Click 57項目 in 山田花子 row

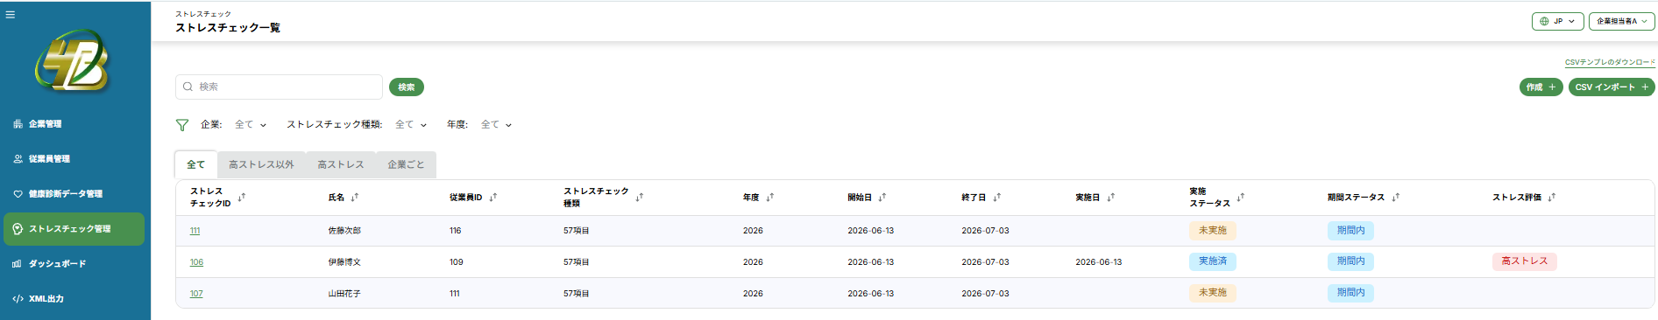[x=577, y=294]
